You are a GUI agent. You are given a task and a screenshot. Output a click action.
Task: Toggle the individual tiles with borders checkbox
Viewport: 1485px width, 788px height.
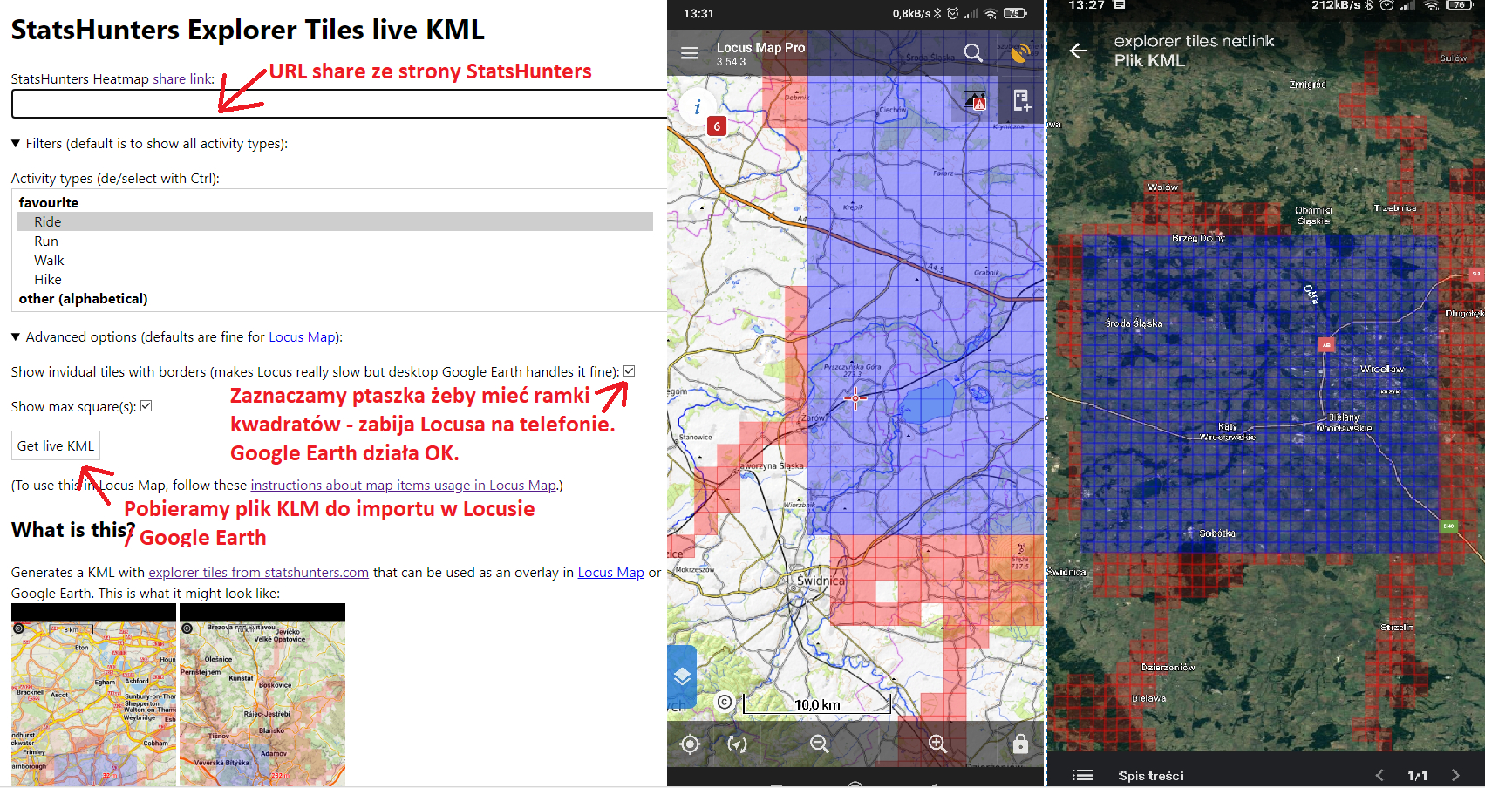pos(630,371)
